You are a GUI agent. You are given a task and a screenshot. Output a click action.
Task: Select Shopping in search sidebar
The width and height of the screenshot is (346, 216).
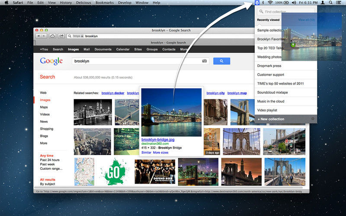pyautogui.click(x=47, y=129)
